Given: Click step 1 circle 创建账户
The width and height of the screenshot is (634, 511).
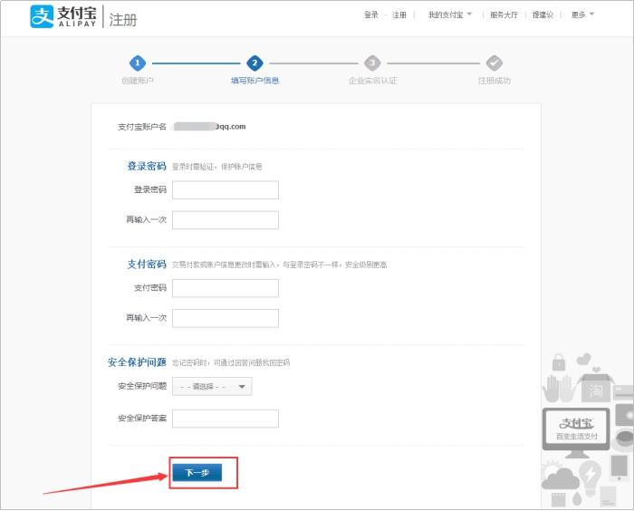Looking at the screenshot, I should pos(137,63).
